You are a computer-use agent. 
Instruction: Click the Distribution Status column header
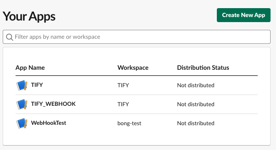tap(203, 68)
